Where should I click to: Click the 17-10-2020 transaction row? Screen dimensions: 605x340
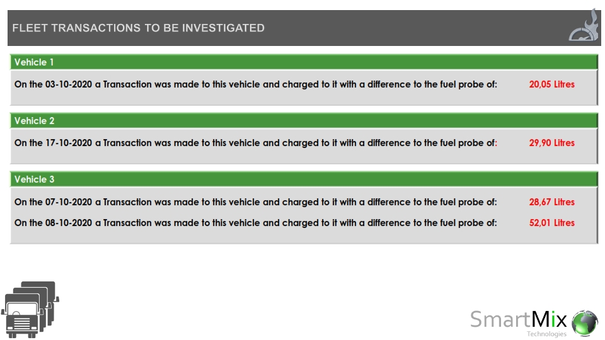click(x=294, y=143)
